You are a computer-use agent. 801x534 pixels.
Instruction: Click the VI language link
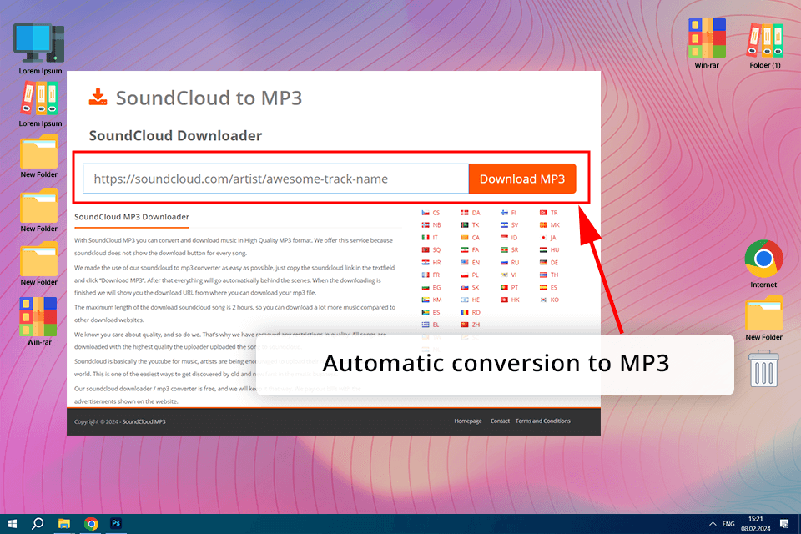514,275
